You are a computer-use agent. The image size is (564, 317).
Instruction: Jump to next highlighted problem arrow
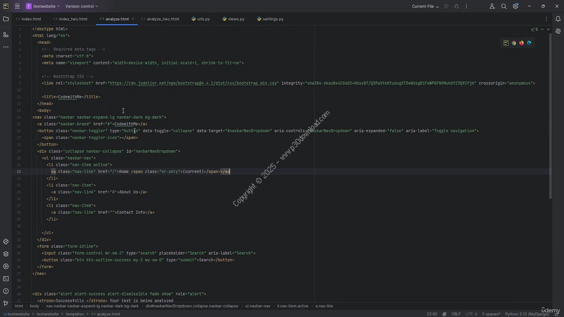[548, 29]
